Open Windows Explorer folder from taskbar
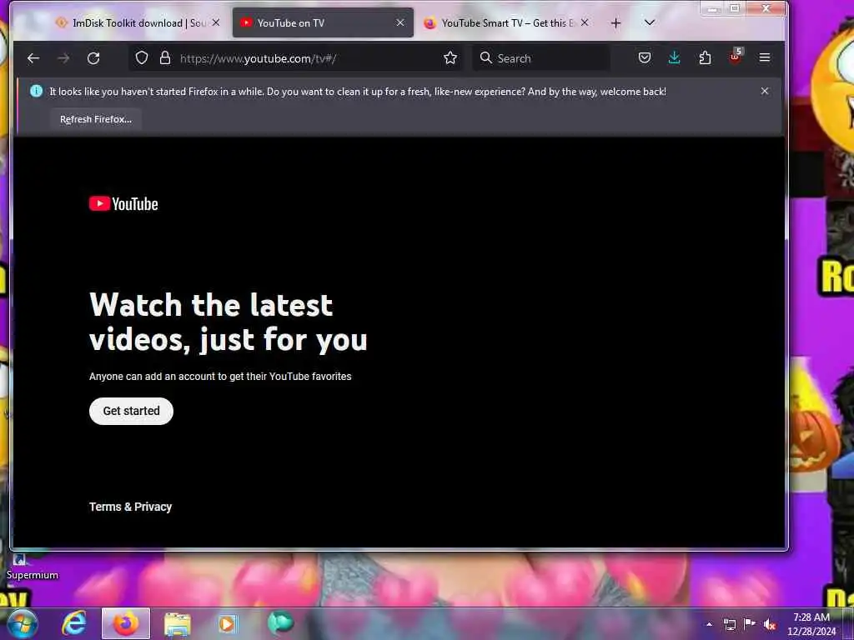 coord(178,624)
